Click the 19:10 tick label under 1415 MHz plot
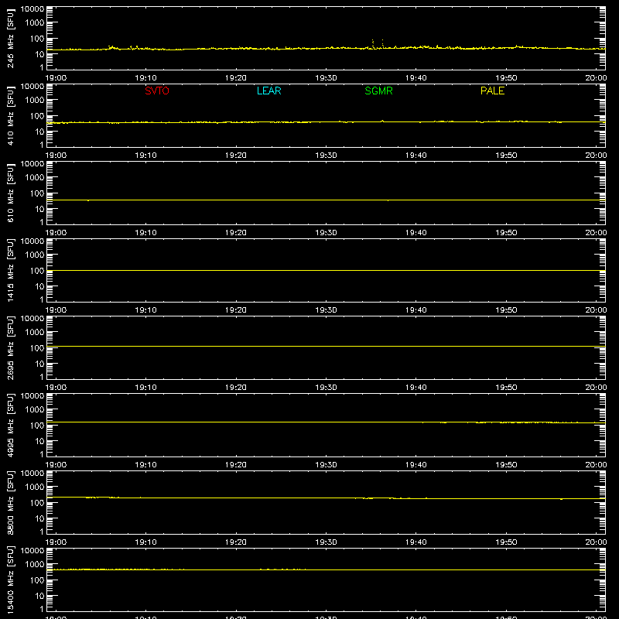The image size is (619, 619). pos(145,310)
